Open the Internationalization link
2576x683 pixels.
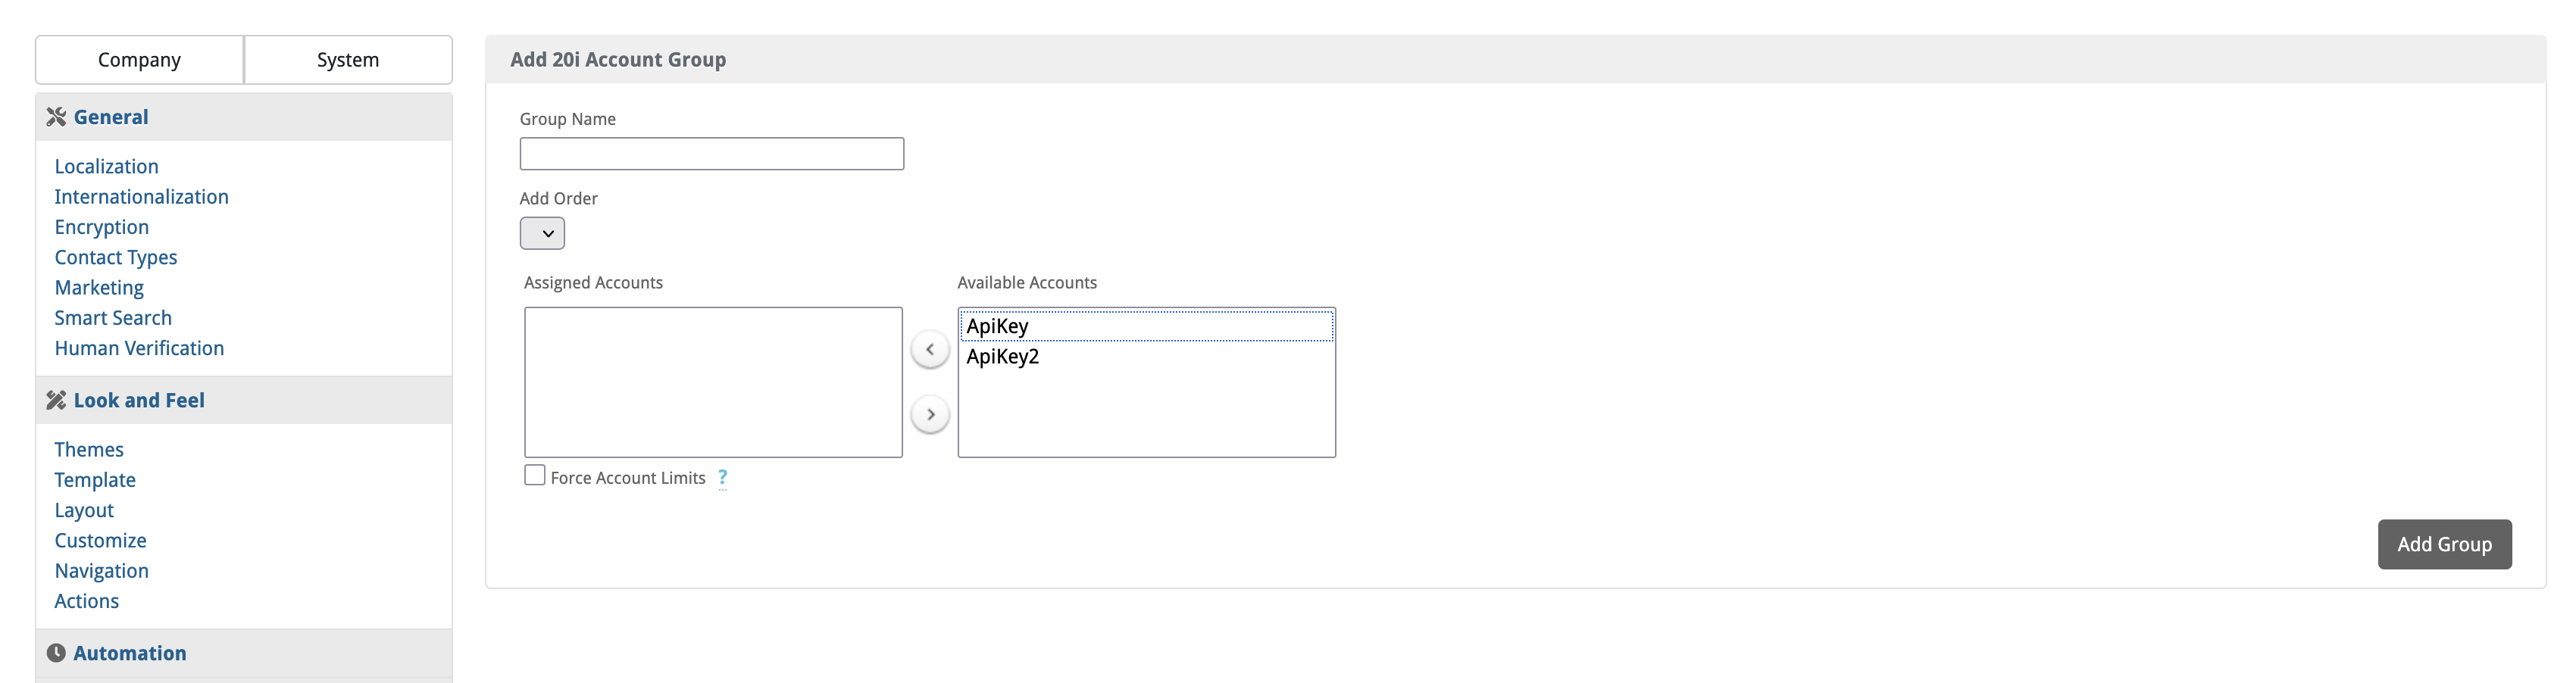pos(141,197)
